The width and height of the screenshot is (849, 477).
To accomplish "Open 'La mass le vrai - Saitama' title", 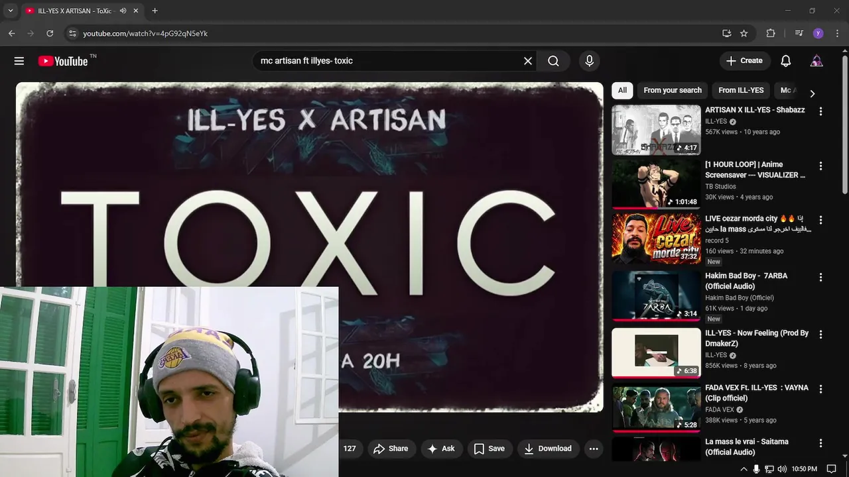I will [x=747, y=447].
